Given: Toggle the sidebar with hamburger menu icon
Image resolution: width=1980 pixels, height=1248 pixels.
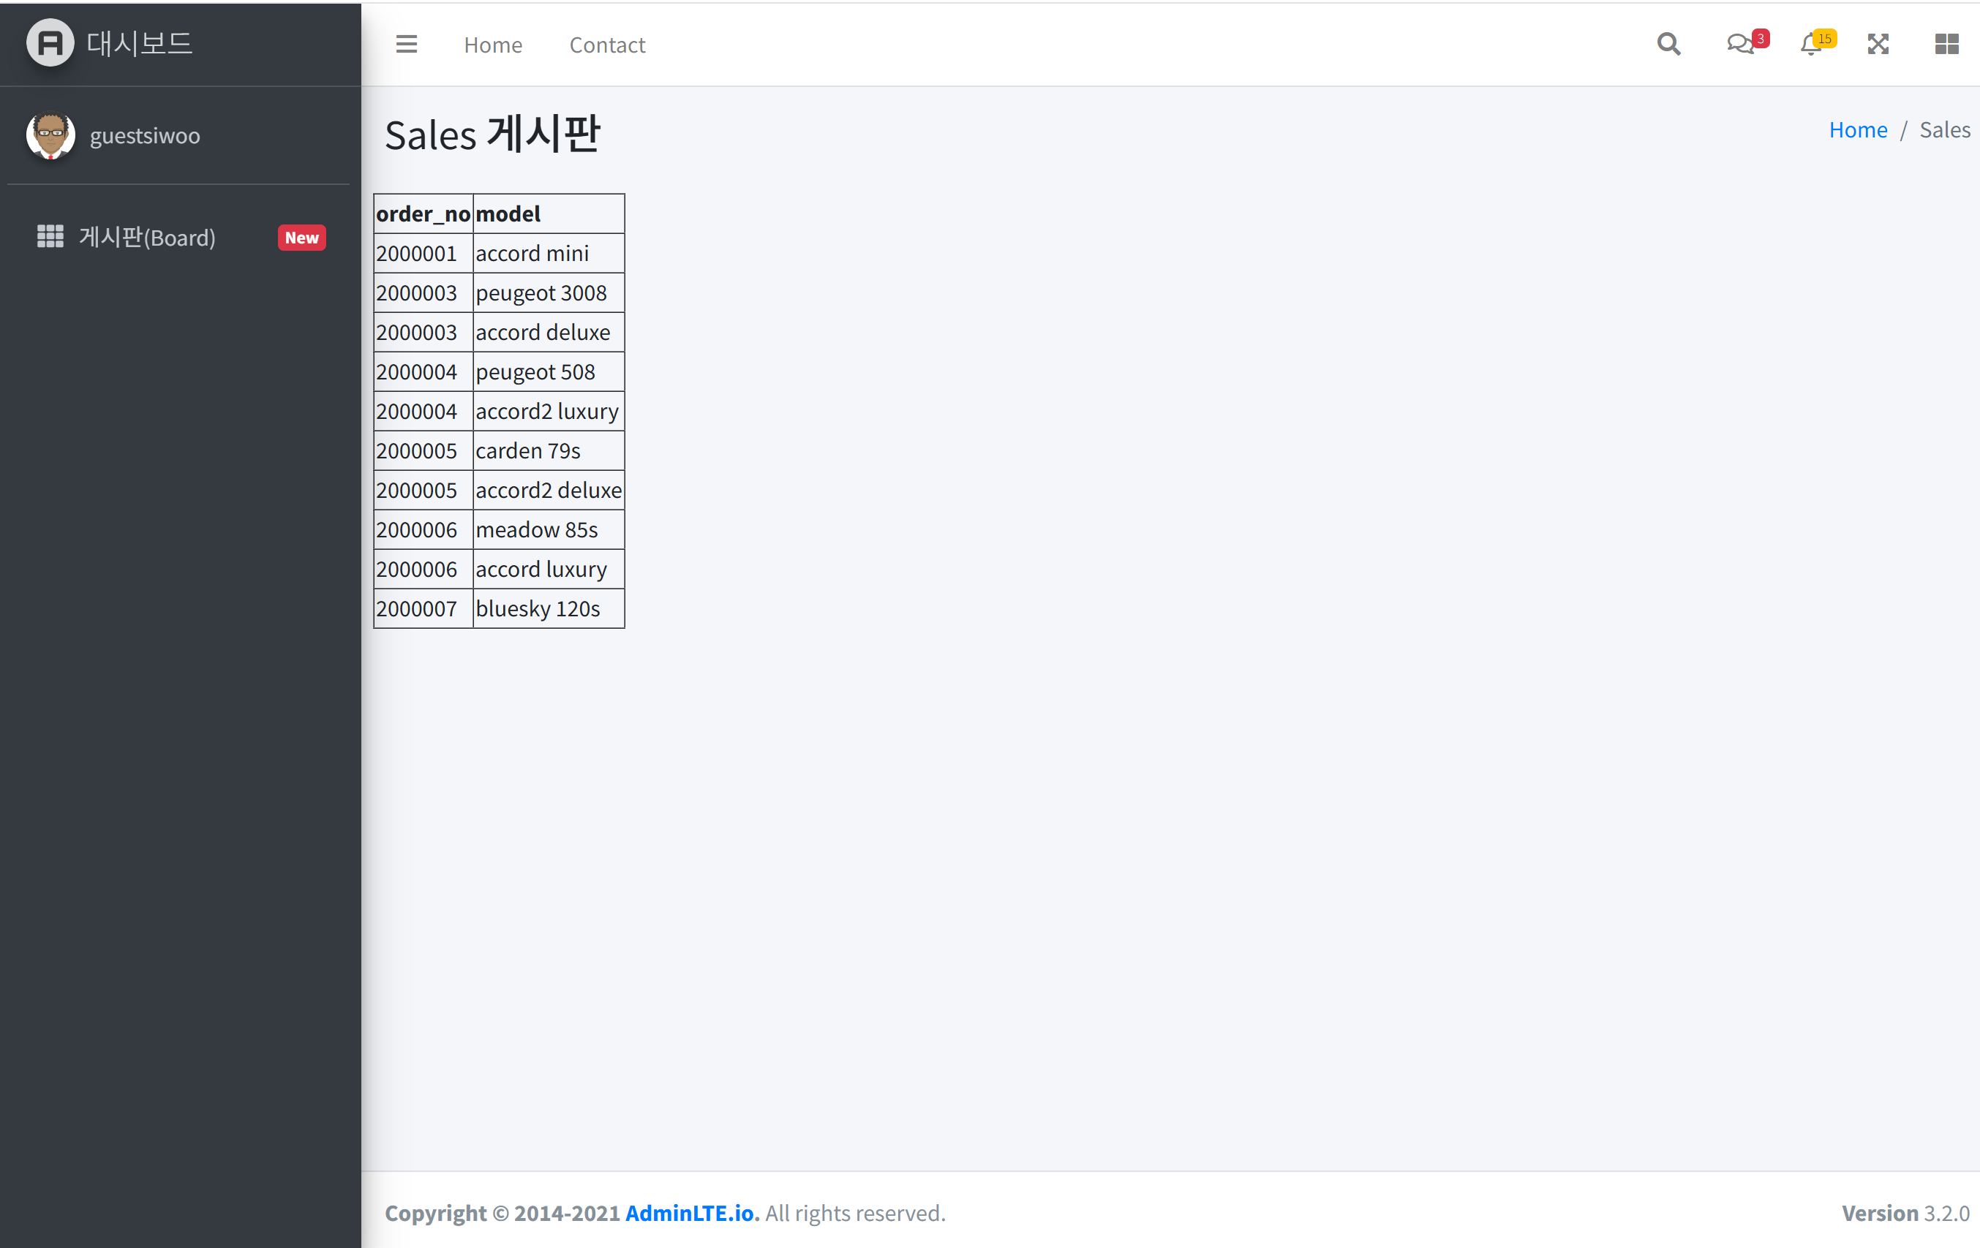Looking at the screenshot, I should 406,45.
